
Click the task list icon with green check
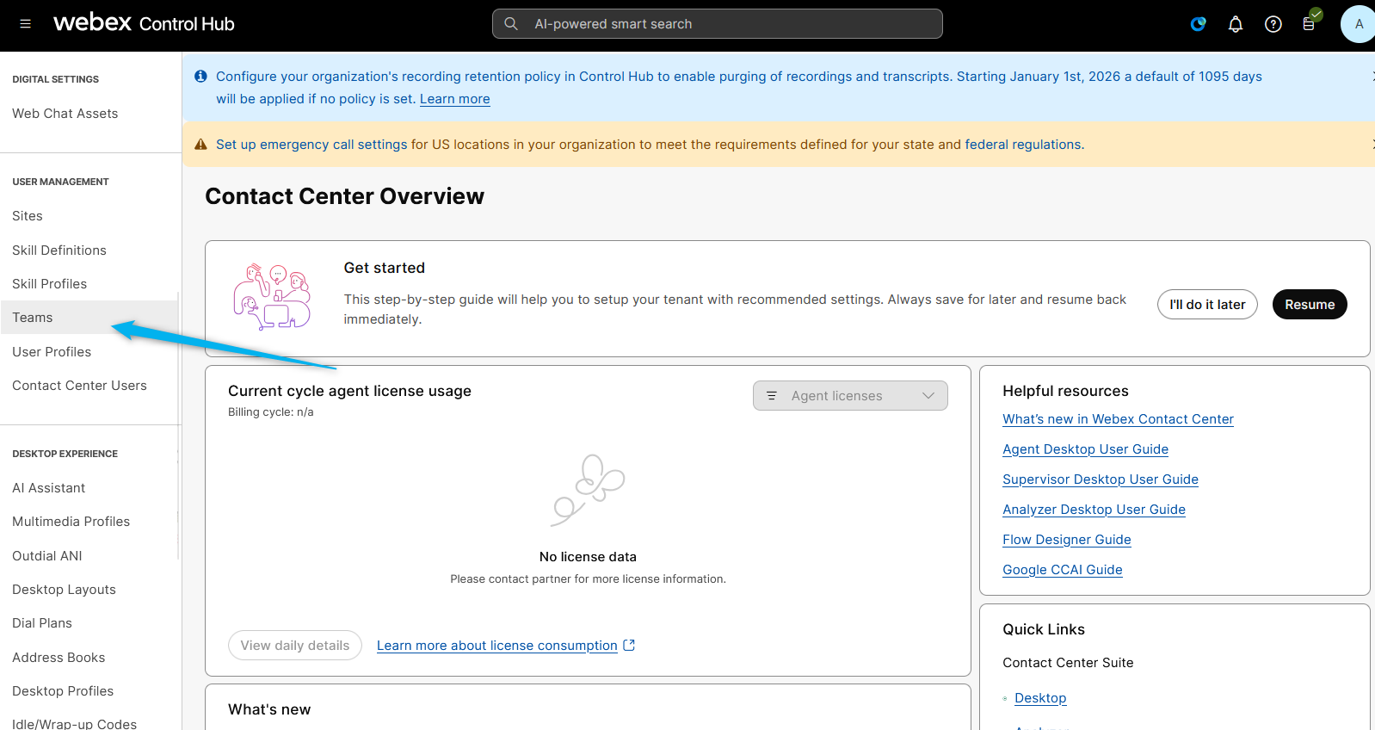click(x=1309, y=23)
